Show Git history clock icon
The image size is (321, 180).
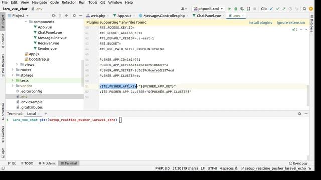(x=290, y=9)
